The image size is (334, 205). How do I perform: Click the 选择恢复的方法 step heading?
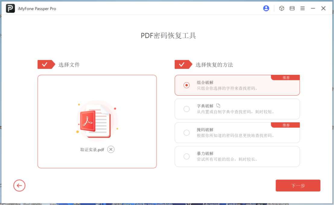click(x=214, y=65)
